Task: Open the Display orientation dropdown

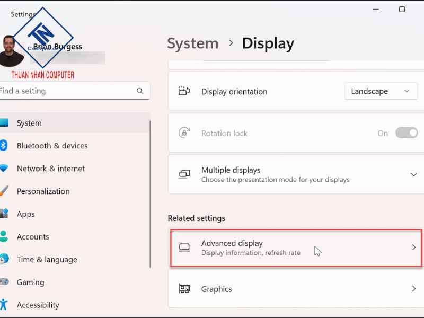Action: [x=381, y=91]
